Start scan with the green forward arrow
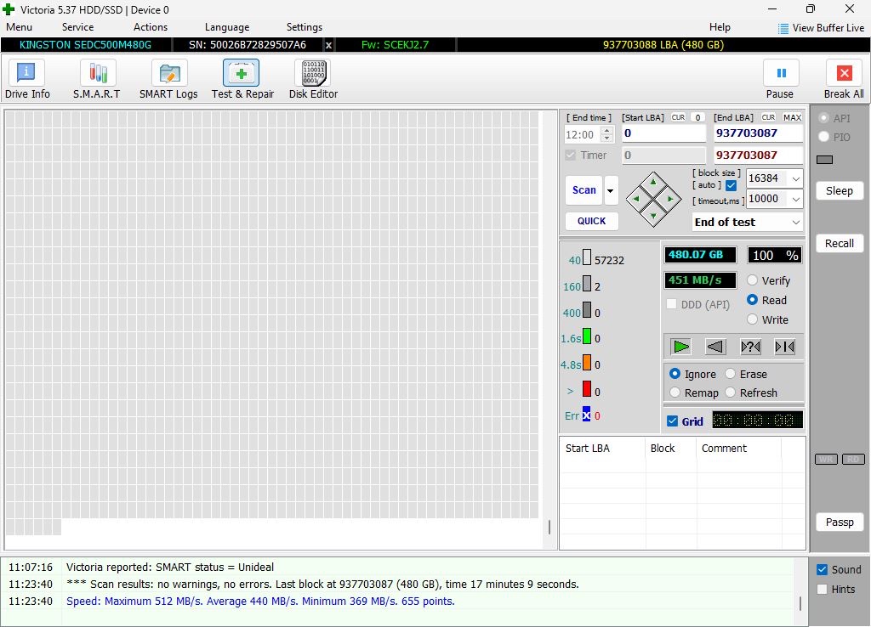This screenshot has height=627, width=871. [680, 346]
